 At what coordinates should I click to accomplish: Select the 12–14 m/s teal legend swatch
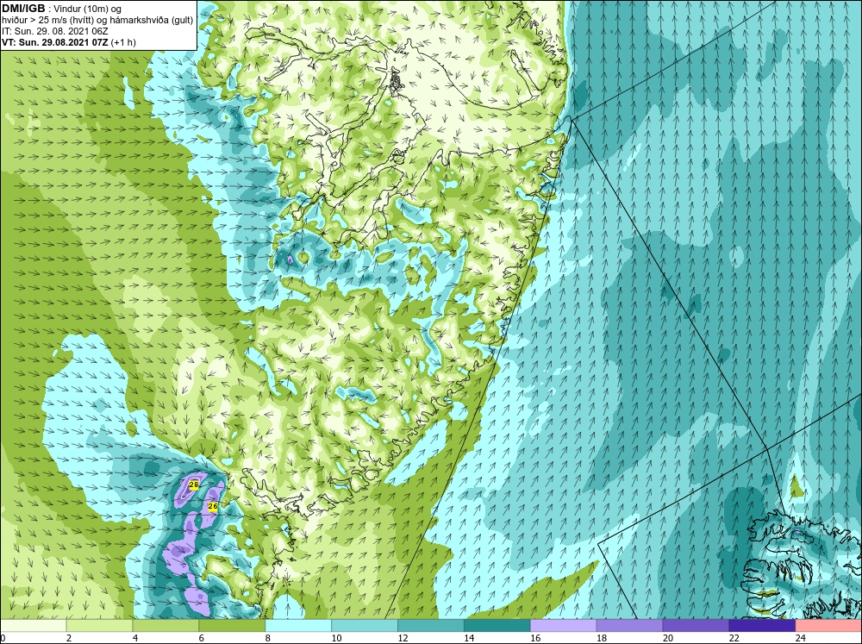click(x=430, y=625)
